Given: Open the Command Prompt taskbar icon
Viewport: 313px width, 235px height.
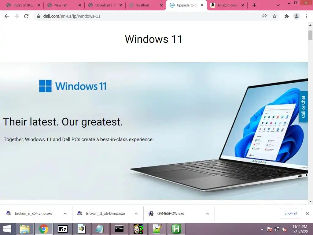Looking at the screenshot, I should click(119, 229).
